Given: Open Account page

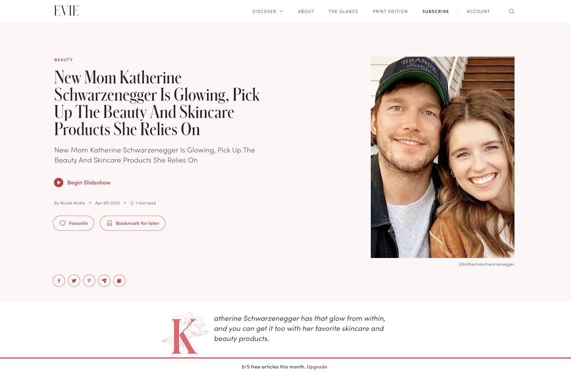Looking at the screenshot, I should click(x=478, y=11).
